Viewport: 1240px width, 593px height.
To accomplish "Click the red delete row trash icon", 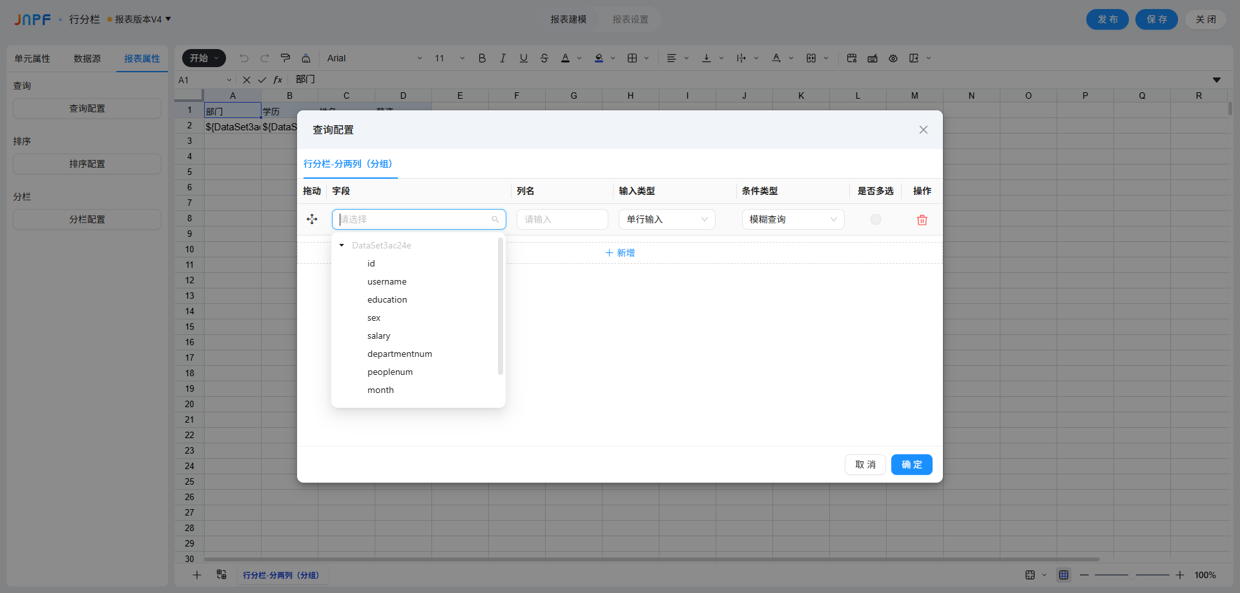I will point(922,220).
